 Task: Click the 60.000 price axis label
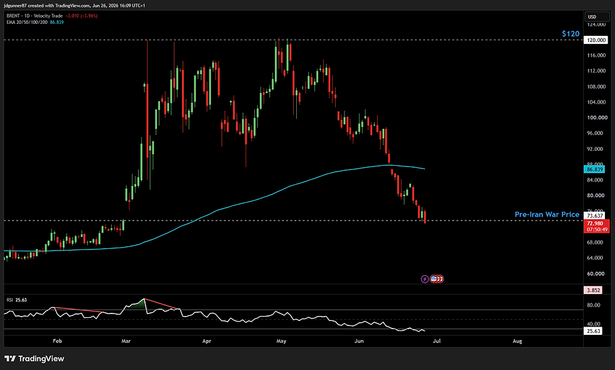coord(595,273)
